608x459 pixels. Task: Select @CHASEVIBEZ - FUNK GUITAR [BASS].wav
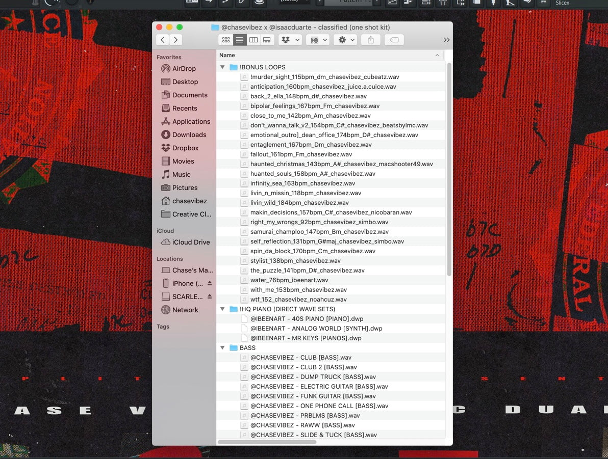coord(331,396)
